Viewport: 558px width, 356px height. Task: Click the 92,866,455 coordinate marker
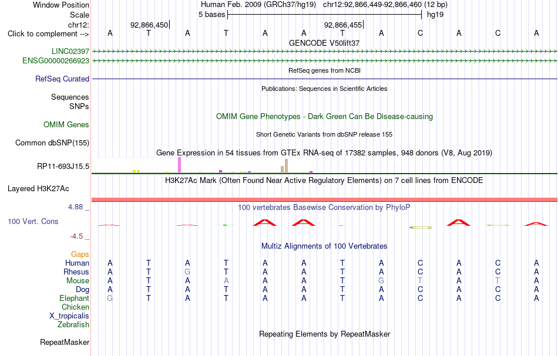tap(342, 25)
